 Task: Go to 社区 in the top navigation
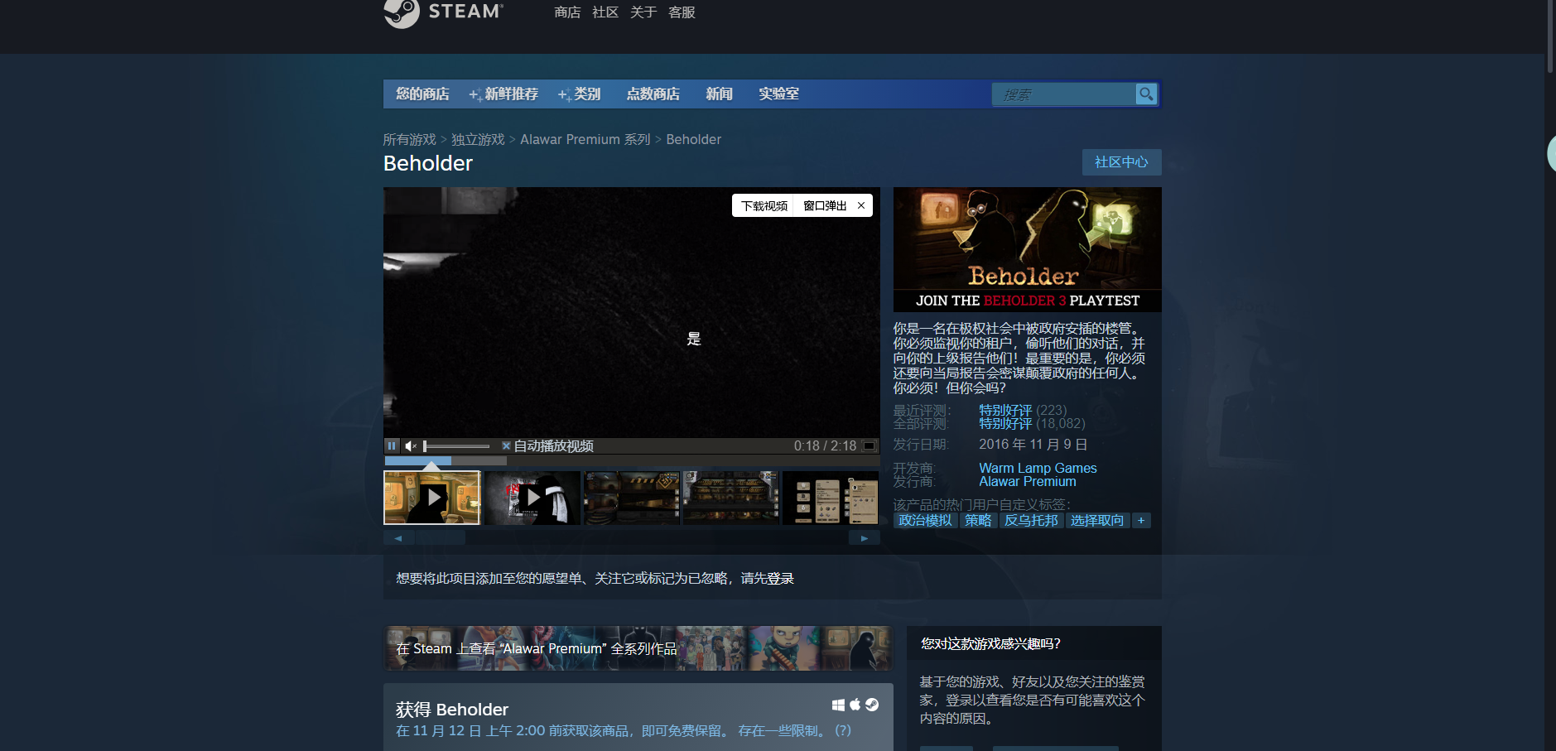[605, 12]
